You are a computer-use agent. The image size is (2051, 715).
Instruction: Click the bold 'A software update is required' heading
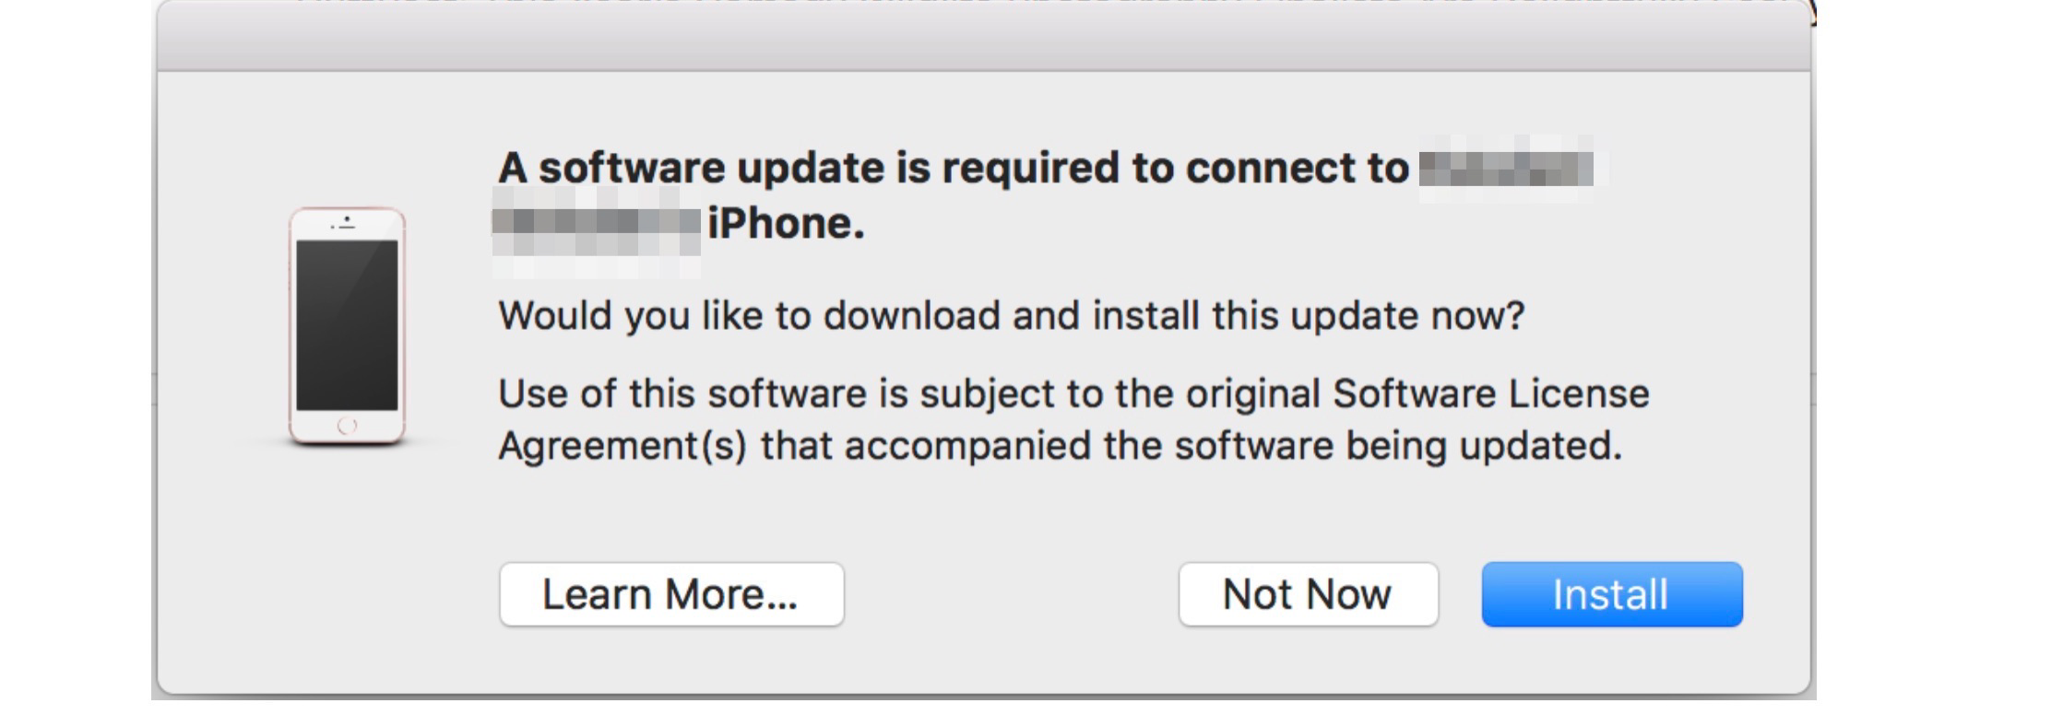952,169
